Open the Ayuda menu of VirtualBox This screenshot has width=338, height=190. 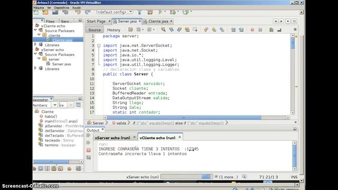[x=76, y=7]
